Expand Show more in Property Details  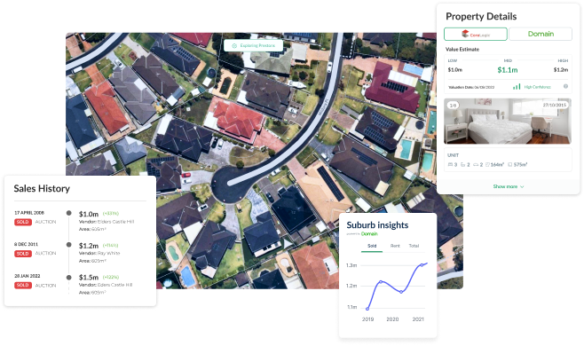[x=509, y=186]
